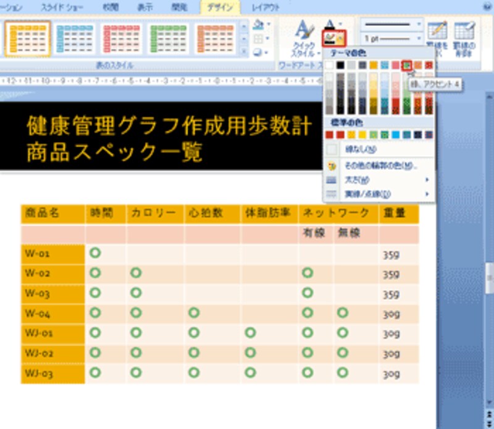Pick the pink theme color swatch
494x429 pixels.
395,65
